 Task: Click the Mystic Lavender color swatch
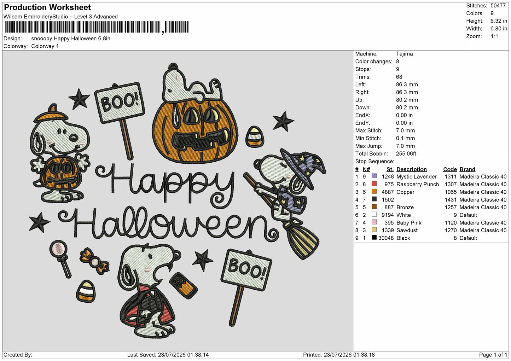click(374, 176)
